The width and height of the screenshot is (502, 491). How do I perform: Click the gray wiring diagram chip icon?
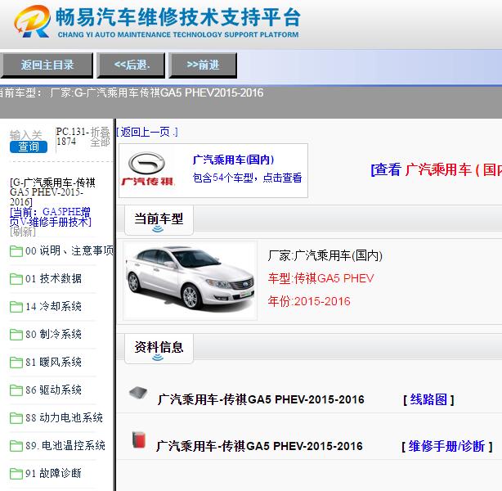[x=138, y=393]
